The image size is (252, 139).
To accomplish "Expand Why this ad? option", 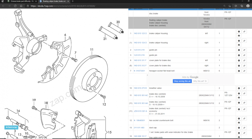I will click(200, 81).
